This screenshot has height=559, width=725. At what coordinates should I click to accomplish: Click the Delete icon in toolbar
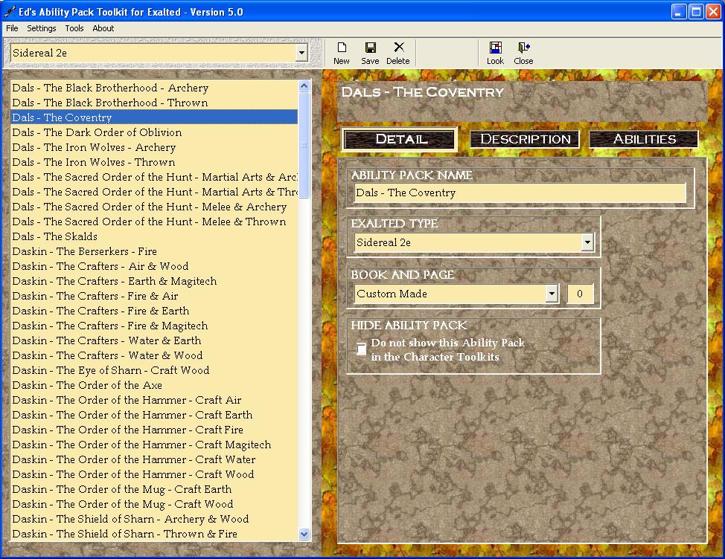398,48
